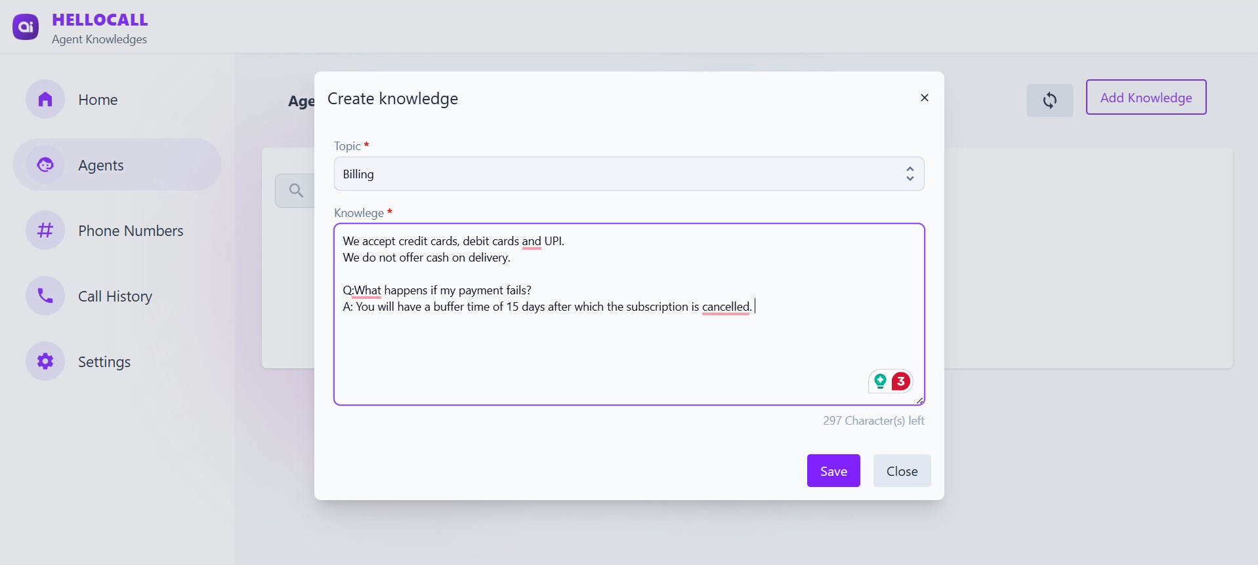Image resolution: width=1258 pixels, height=565 pixels.
Task: Click the red badge showing 3 writing issues
Action: (900, 381)
